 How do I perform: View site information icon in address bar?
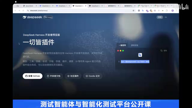[28, 11]
